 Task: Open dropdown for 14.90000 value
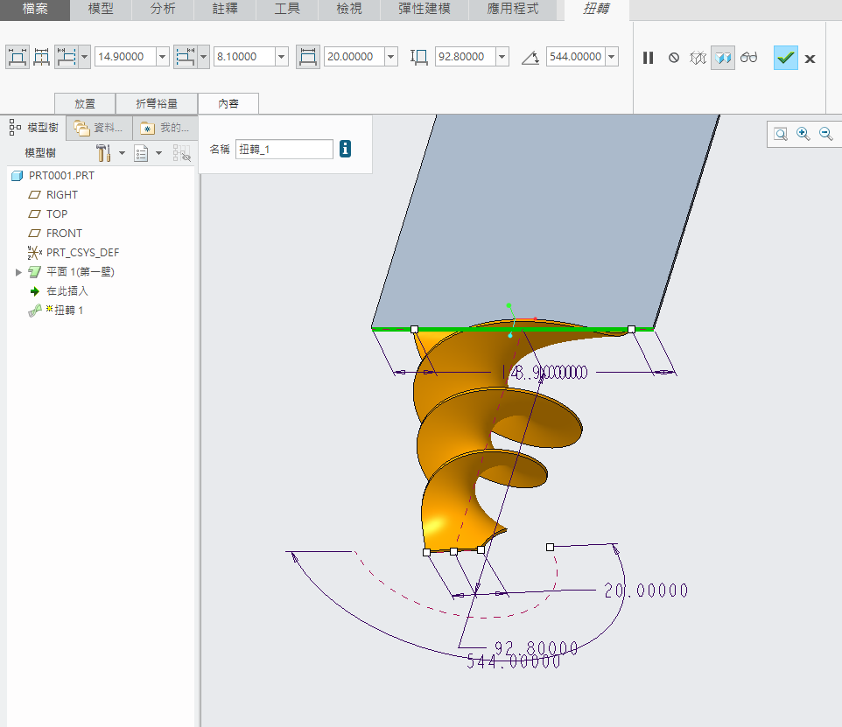coord(162,58)
